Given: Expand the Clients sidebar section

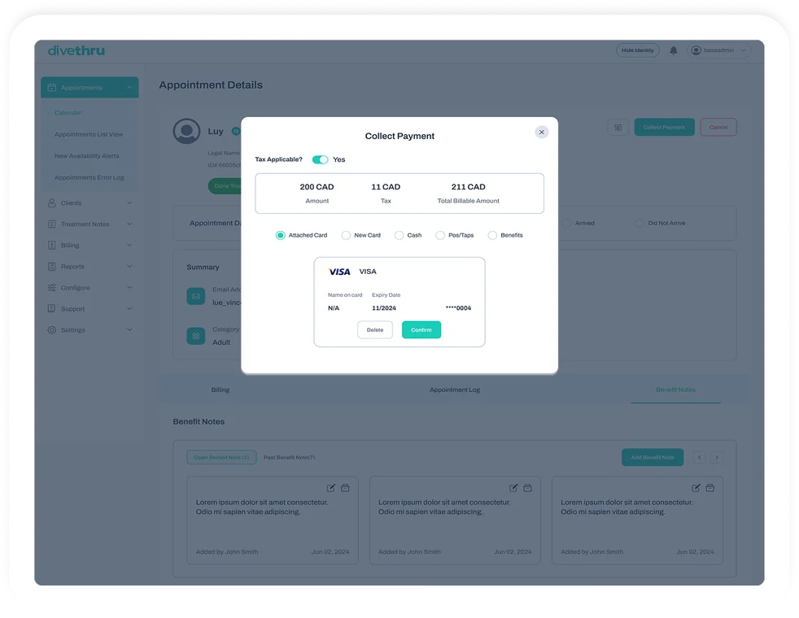Looking at the screenshot, I should (129, 202).
